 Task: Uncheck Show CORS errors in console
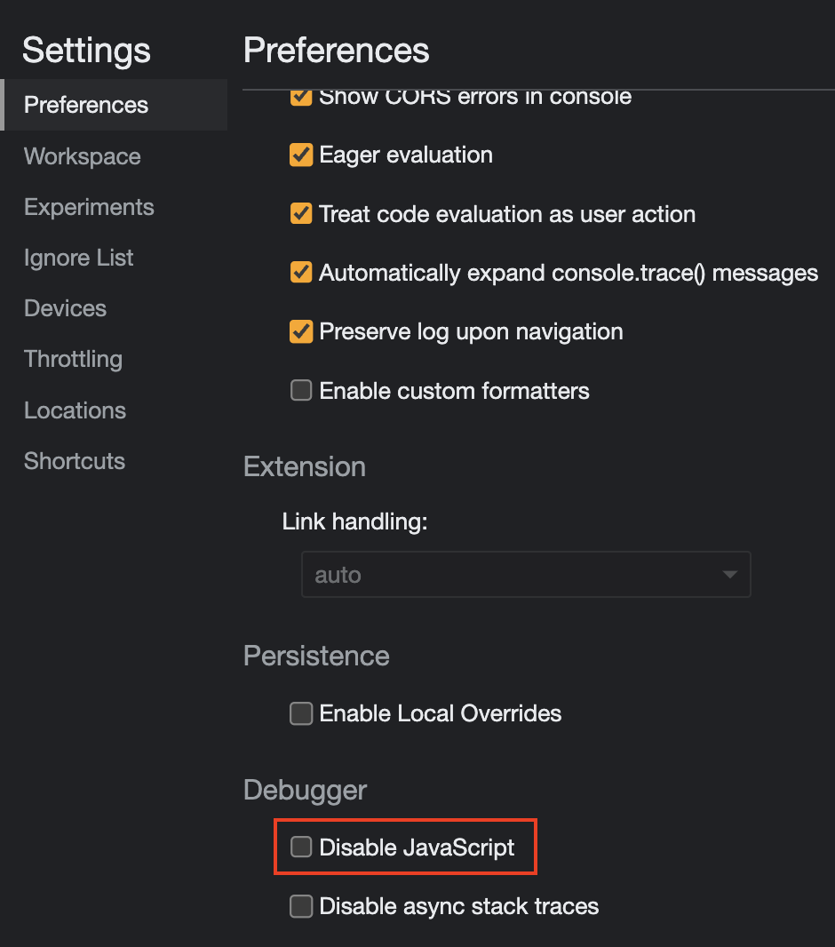[x=300, y=97]
